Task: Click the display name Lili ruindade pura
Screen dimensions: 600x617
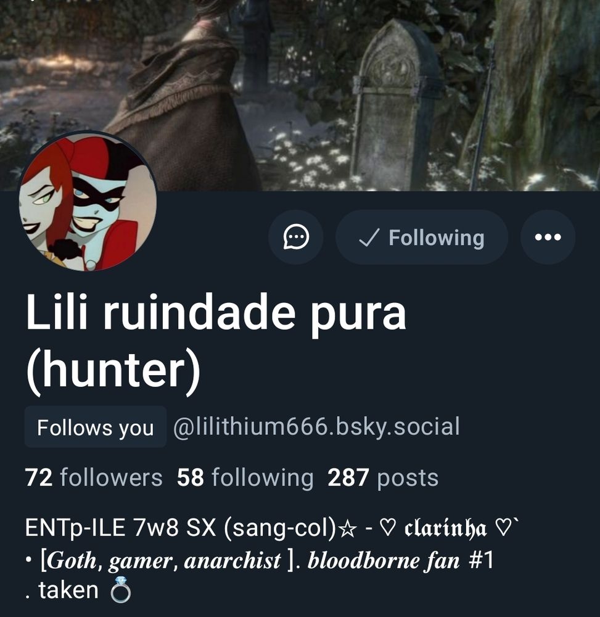Action: point(216,313)
